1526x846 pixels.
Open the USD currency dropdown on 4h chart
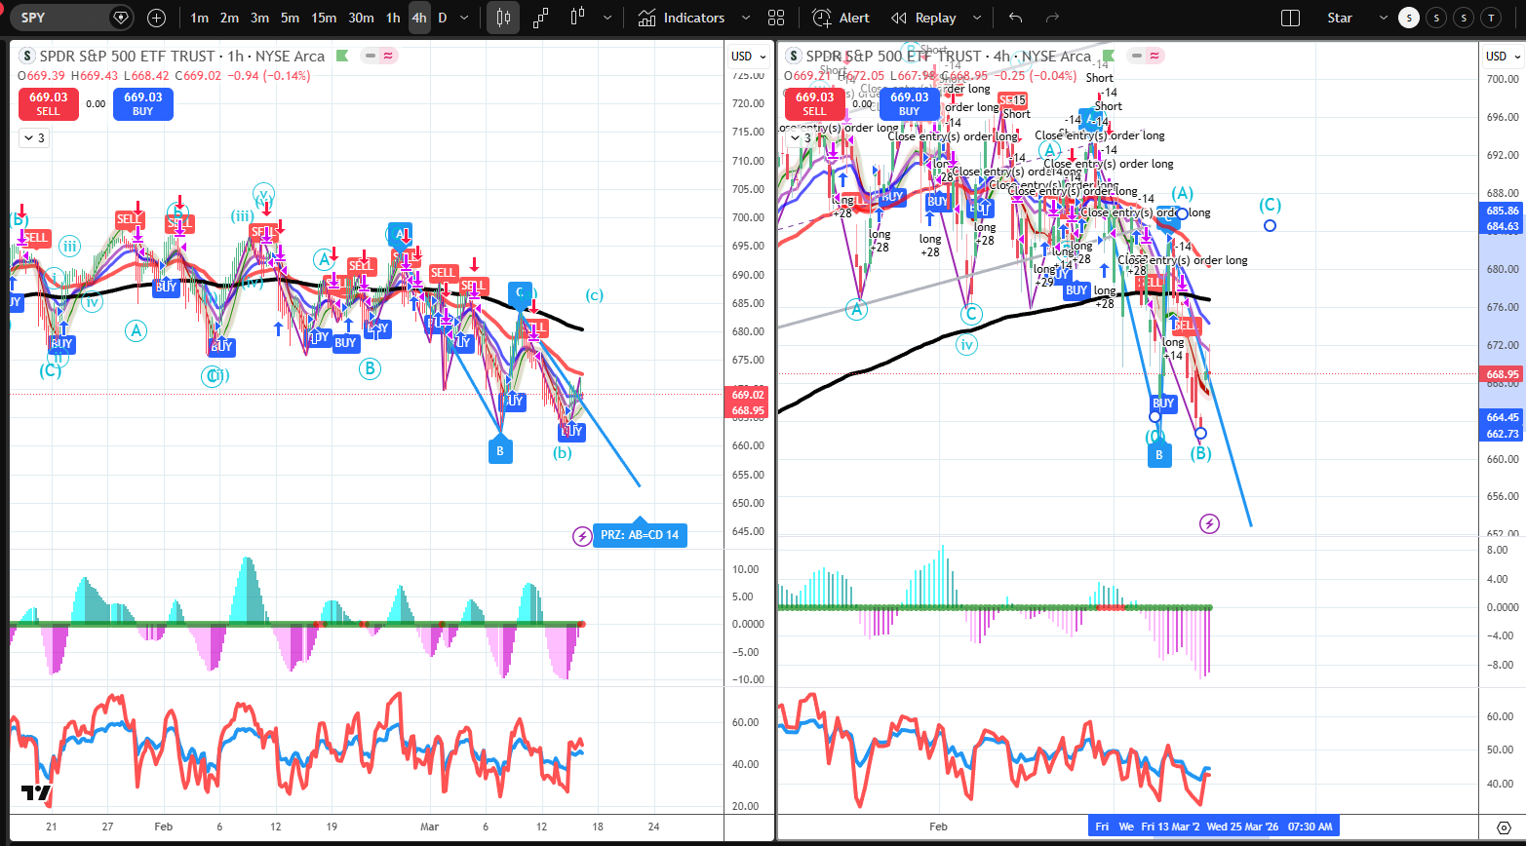[x=1503, y=56]
